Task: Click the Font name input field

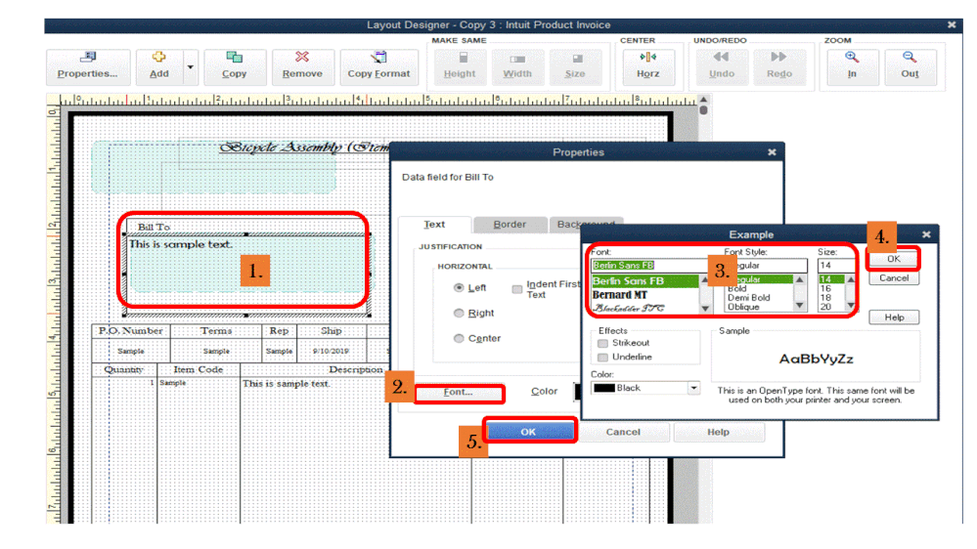Action: (x=648, y=266)
